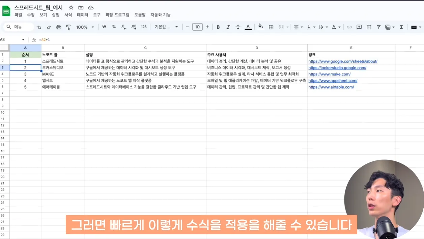
Task: Click the menu search box
Action: point(19,27)
